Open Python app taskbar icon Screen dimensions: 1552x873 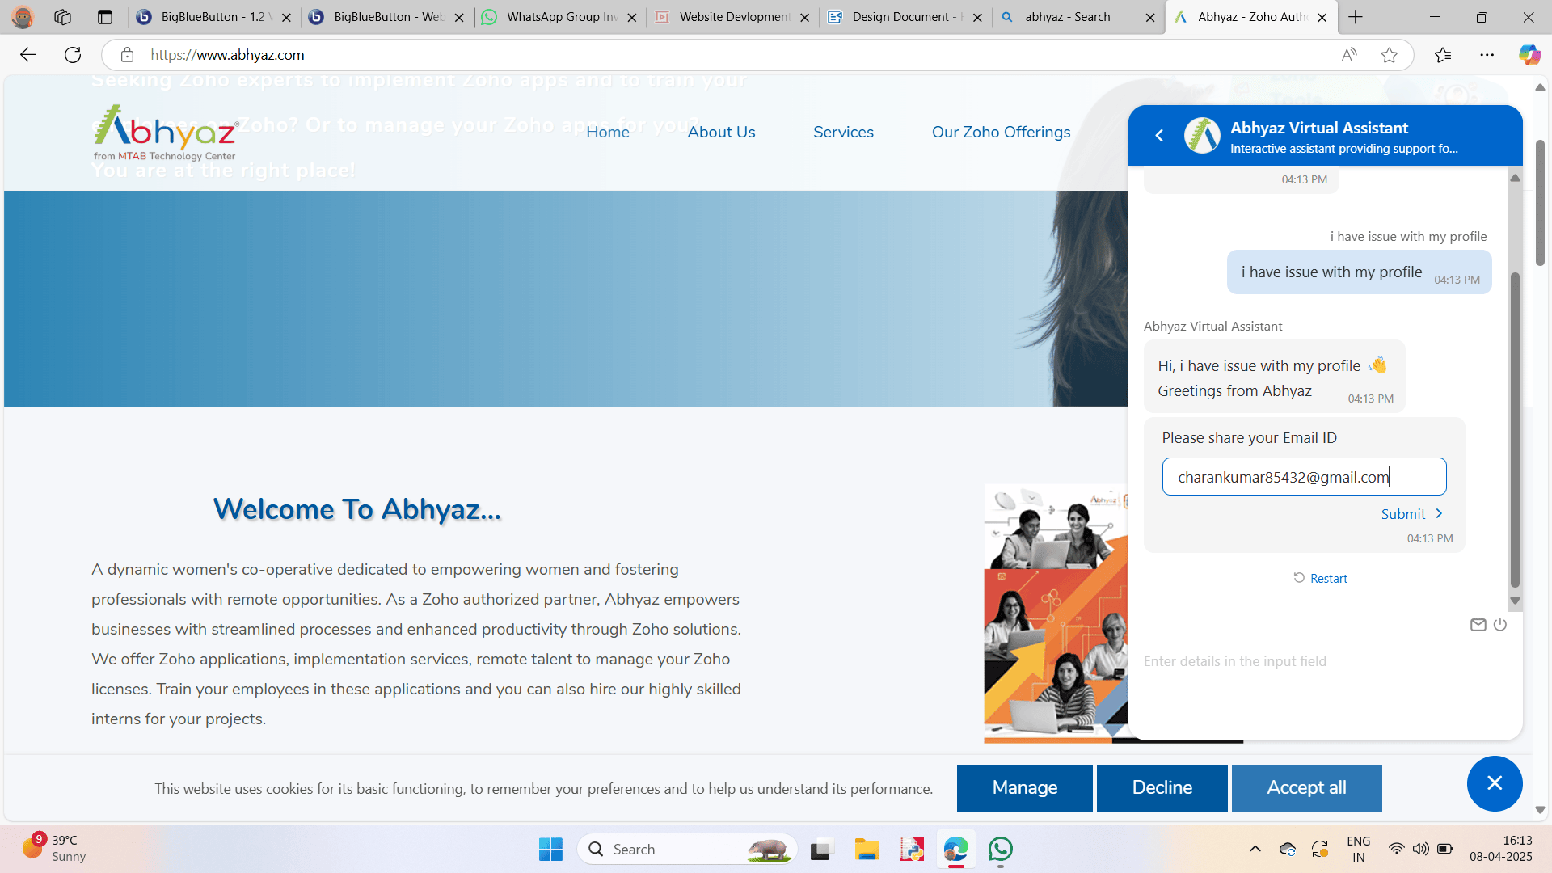[911, 849]
